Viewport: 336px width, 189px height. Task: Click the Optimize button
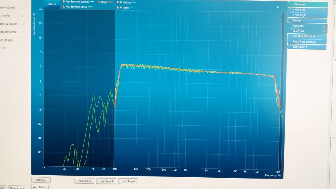41,180
